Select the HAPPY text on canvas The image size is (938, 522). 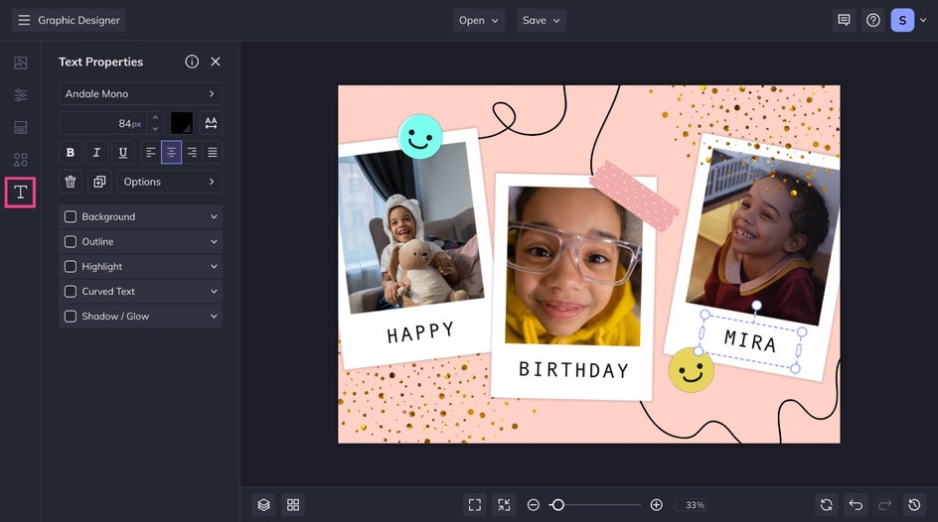(420, 332)
